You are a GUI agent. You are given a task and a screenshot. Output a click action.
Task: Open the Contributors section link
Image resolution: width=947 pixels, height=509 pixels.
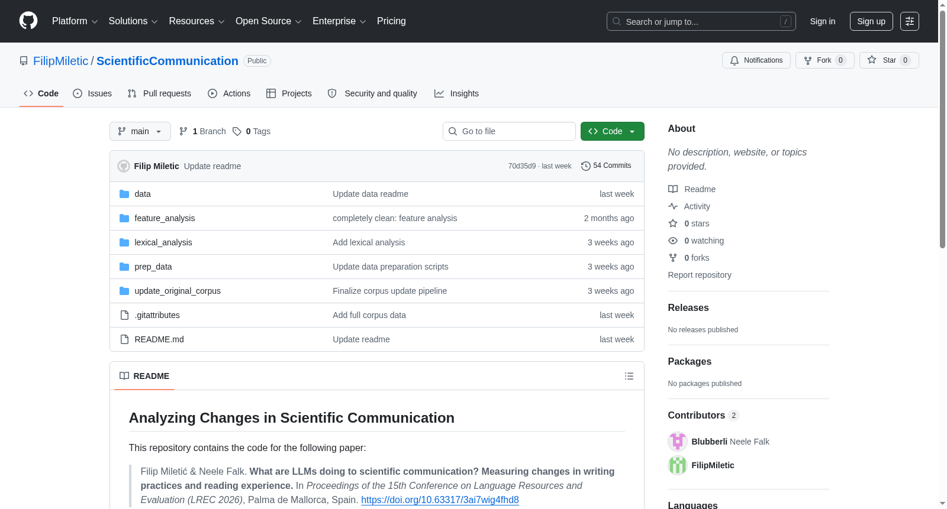704,415
